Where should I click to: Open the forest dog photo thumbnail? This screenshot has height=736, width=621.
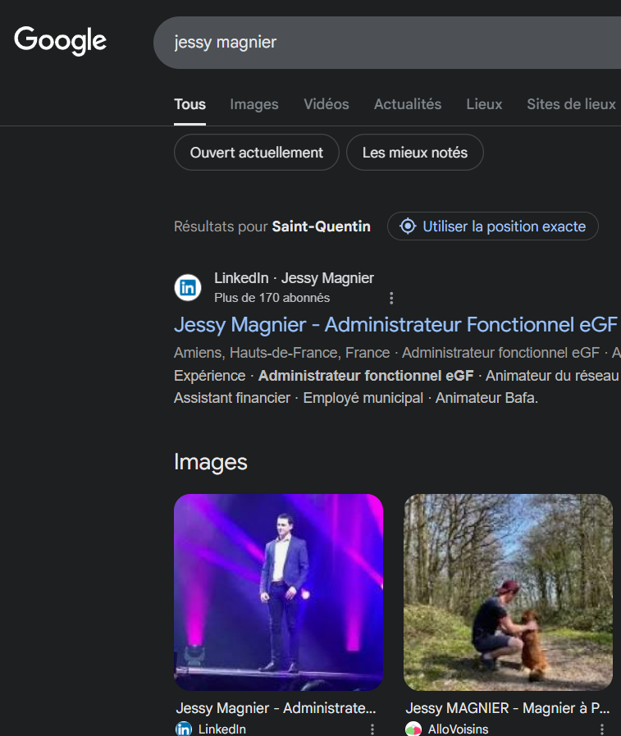(x=508, y=592)
